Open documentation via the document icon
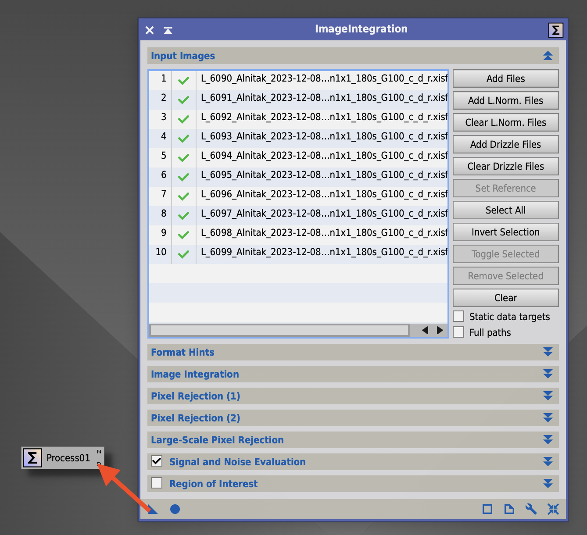587x535 pixels. 509,509
